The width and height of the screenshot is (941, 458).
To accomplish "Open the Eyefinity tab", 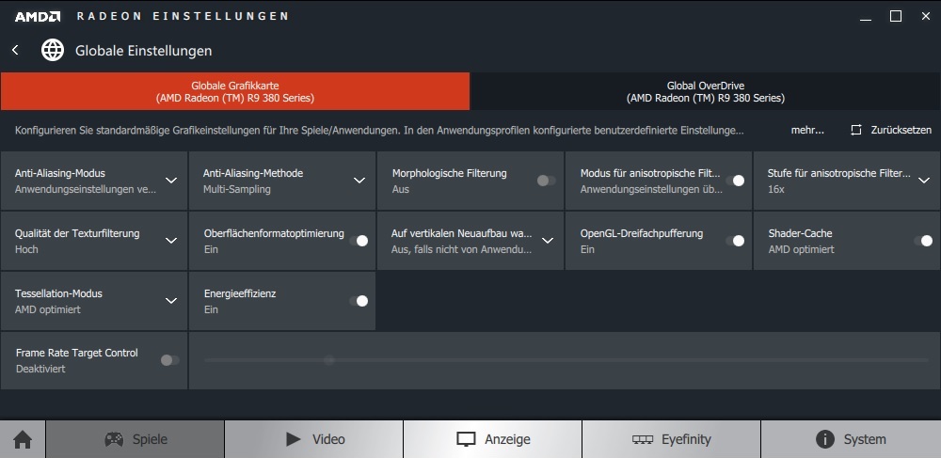I will (672, 439).
